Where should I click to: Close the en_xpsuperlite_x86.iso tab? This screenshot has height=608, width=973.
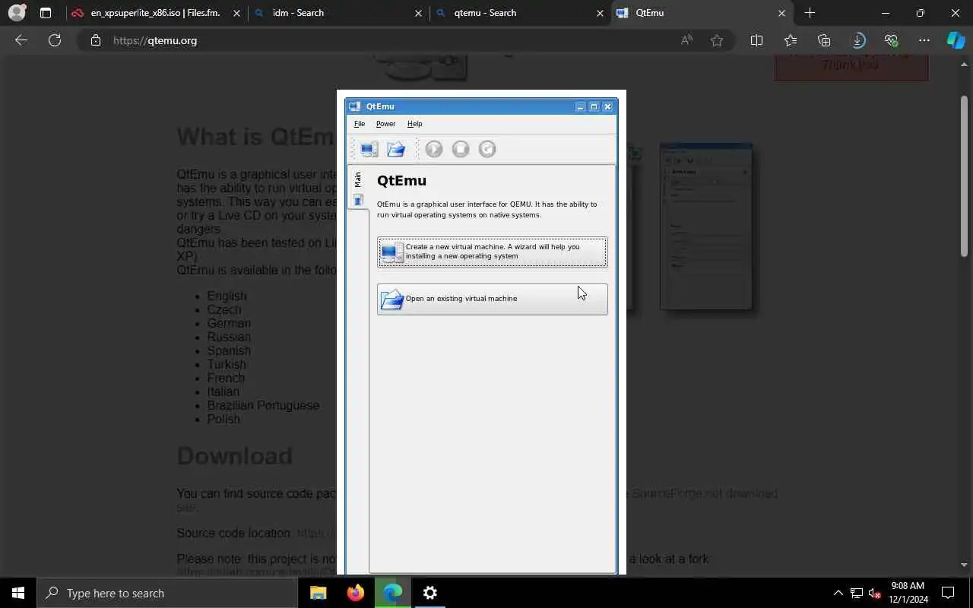(238, 13)
